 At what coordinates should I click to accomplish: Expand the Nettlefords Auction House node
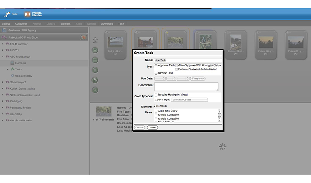click(3, 95)
